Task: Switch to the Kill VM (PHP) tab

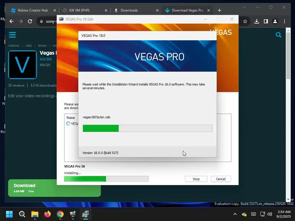Action: pos(79,10)
